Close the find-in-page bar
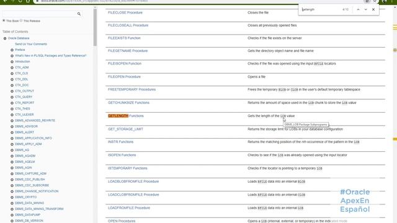The width and height of the screenshot is (397, 223). tap(373, 9)
